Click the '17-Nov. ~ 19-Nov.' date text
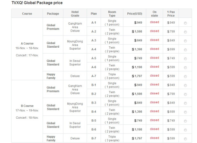 (27, 110)
